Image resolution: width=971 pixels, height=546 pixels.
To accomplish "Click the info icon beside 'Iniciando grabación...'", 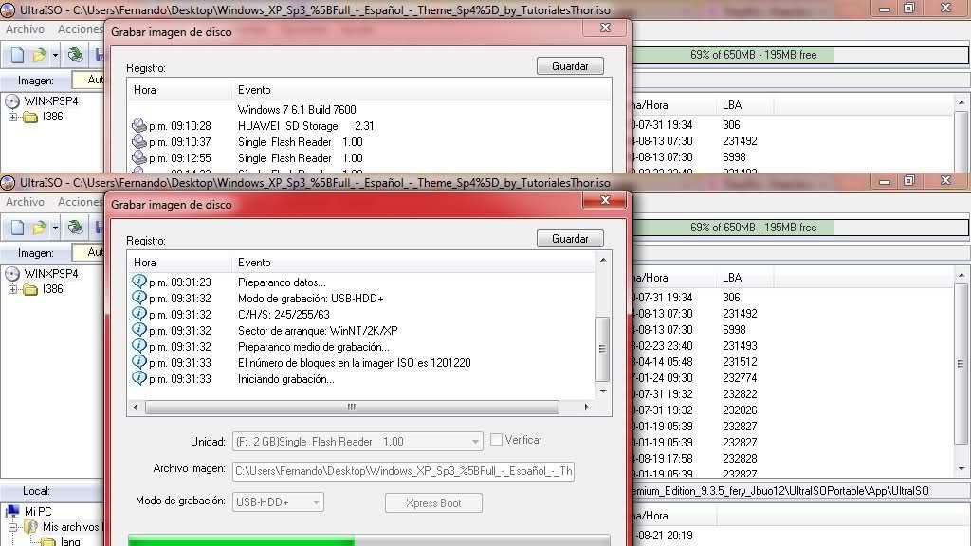I will click(139, 378).
